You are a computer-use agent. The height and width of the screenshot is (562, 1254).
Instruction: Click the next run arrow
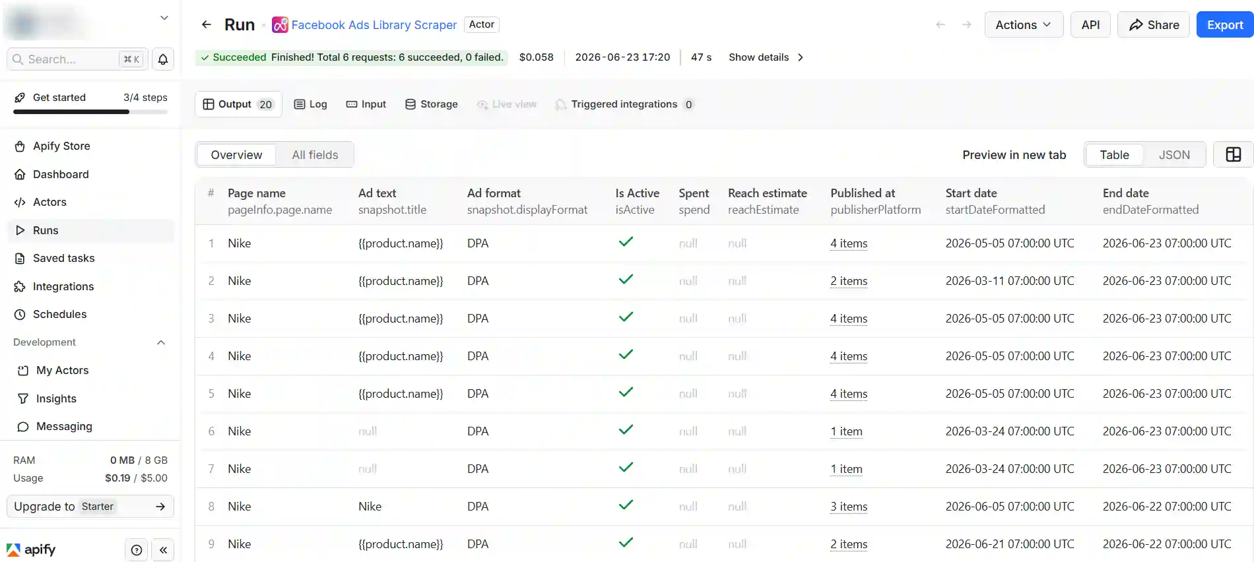967,24
